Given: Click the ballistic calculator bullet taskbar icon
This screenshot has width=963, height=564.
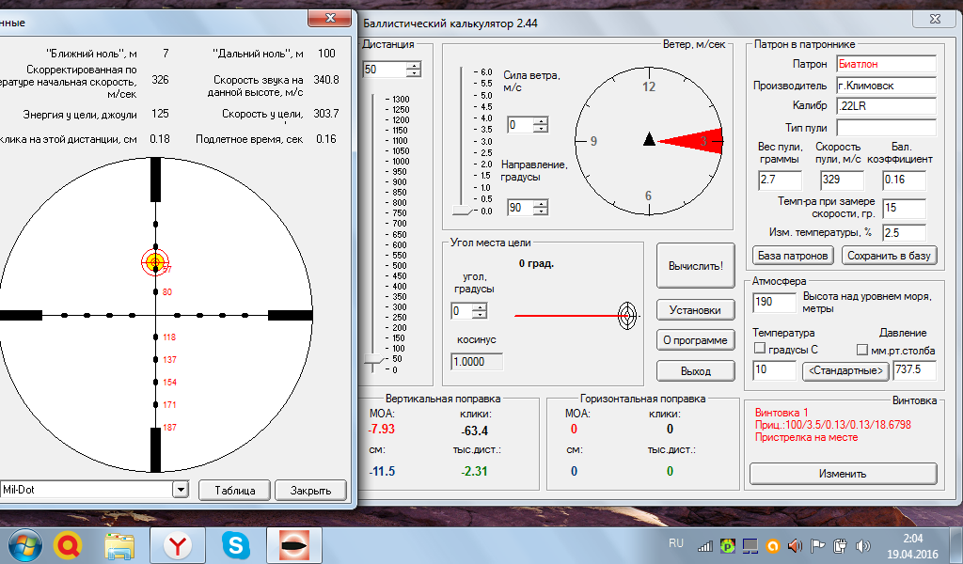Looking at the screenshot, I should [x=294, y=545].
